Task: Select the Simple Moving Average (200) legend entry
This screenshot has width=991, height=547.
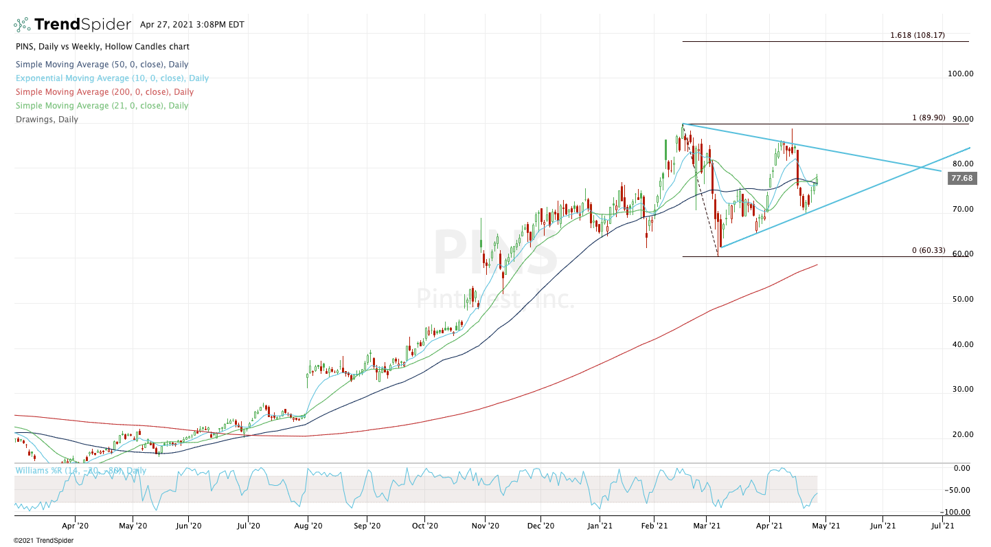Action: pos(104,92)
